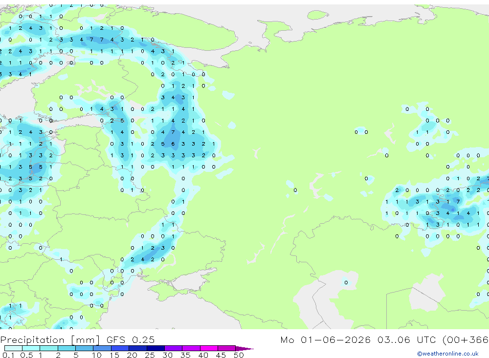Click the 'Mo 01-06-2026' date text

[x=325, y=339]
